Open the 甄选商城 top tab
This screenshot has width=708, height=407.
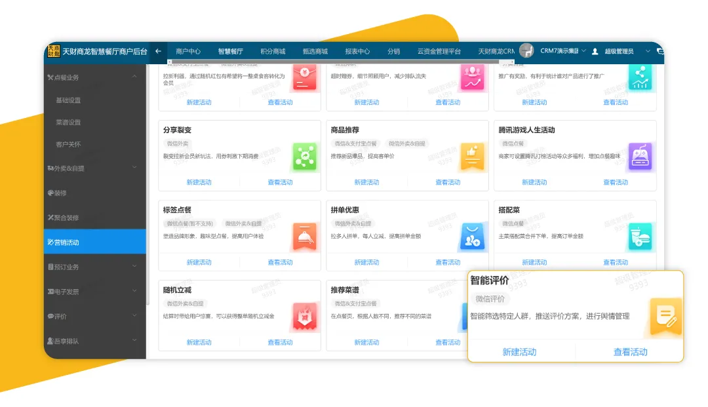[x=315, y=51]
